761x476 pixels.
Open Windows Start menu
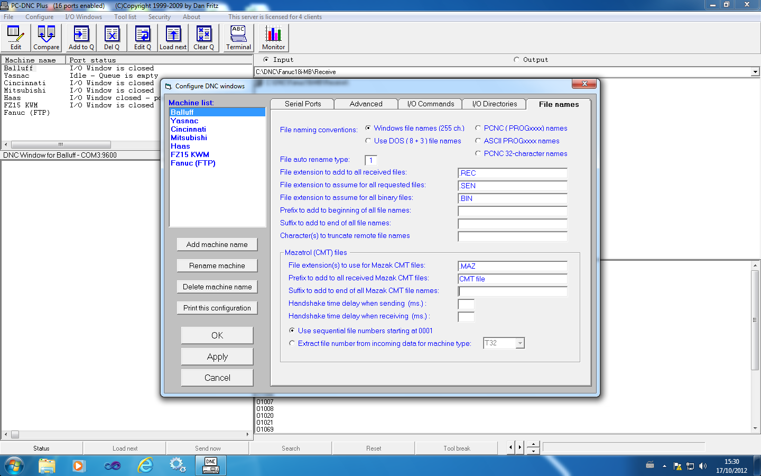pos(14,466)
